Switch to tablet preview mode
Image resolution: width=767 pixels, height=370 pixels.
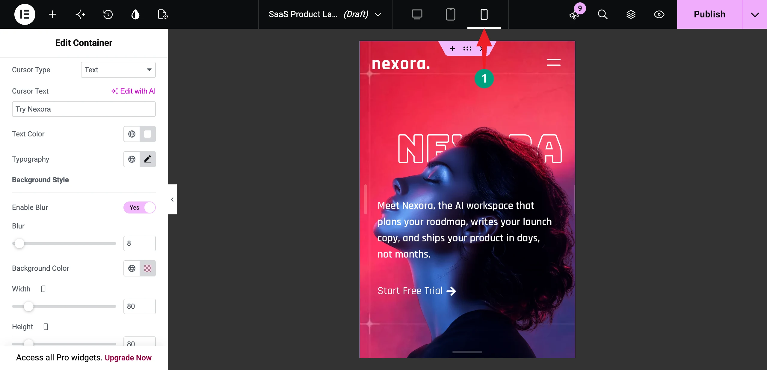[x=450, y=14]
